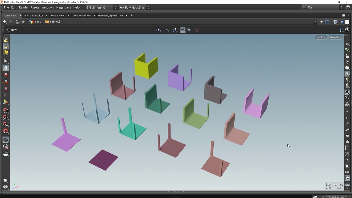Open viewport display options icon near help
This screenshot has height=198, width=352.
point(342,30)
